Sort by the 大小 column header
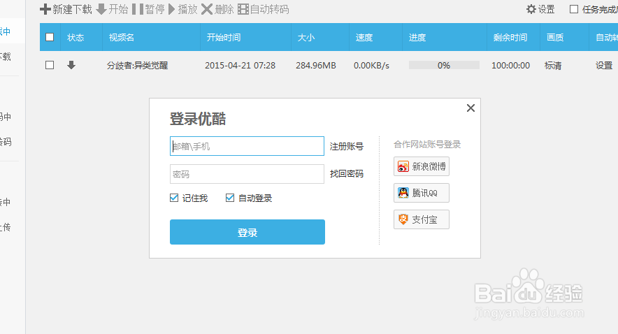 (306, 38)
